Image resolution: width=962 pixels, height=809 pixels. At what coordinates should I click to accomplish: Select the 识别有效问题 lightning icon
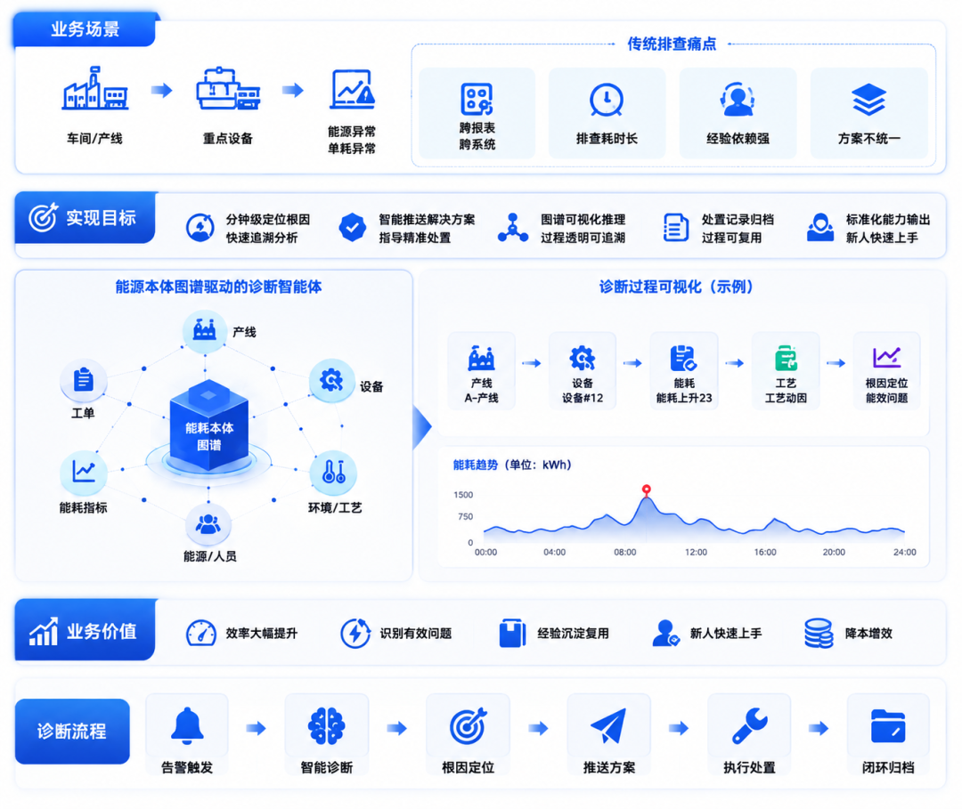point(355,633)
